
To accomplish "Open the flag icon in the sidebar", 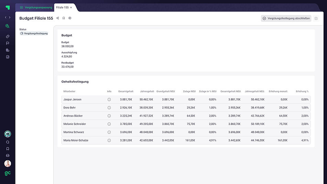I will coord(8,43).
